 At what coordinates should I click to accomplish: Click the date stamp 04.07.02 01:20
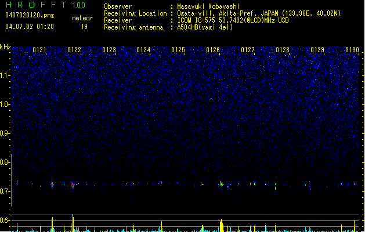[30, 27]
